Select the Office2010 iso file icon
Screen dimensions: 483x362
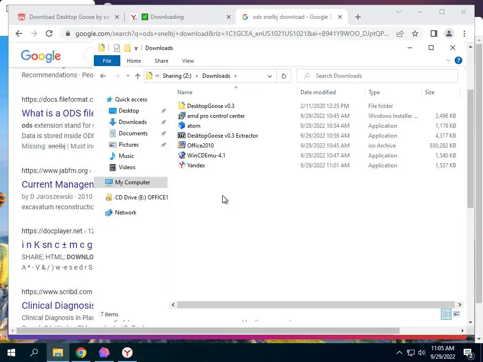click(x=182, y=145)
